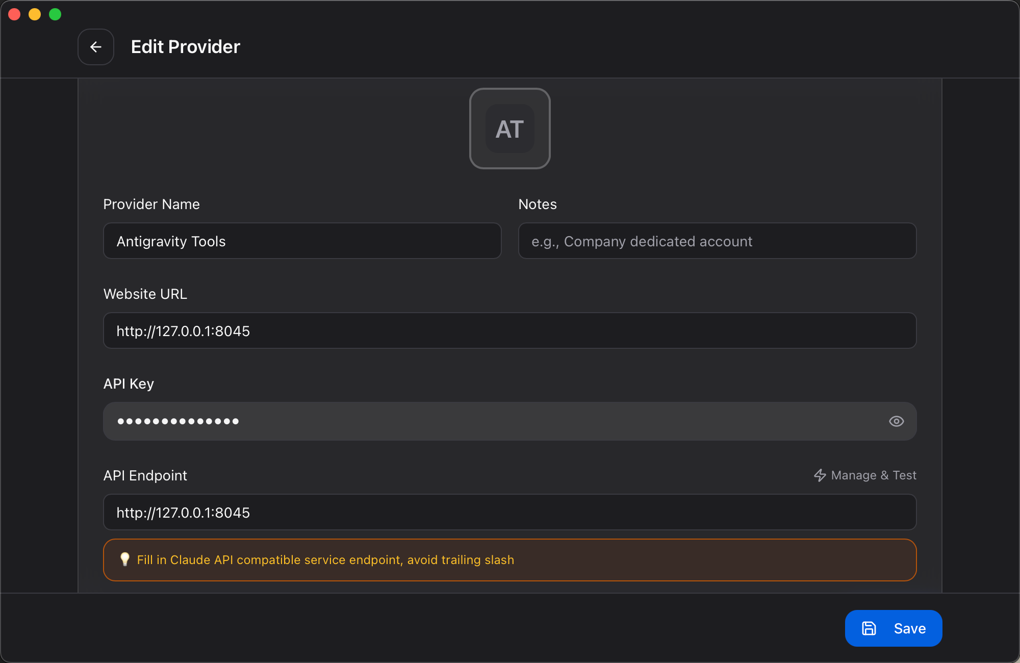Click the lightning bolt next to Manage & Test
This screenshot has width=1020, height=663.
point(820,475)
